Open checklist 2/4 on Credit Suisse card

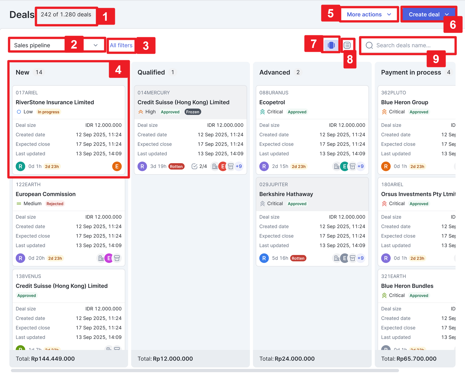coord(199,166)
